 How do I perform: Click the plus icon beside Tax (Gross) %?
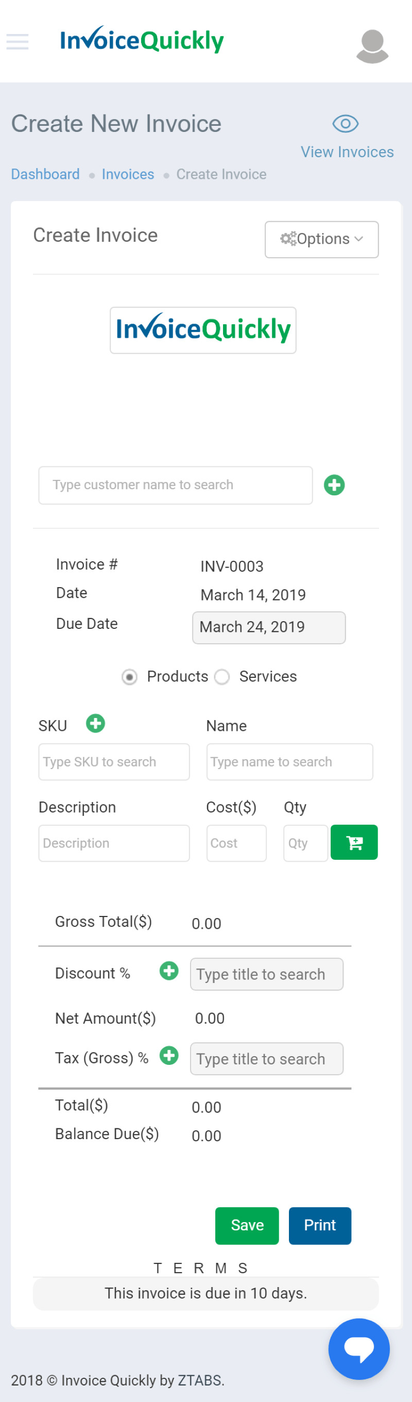pyautogui.click(x=169, y=1055)
